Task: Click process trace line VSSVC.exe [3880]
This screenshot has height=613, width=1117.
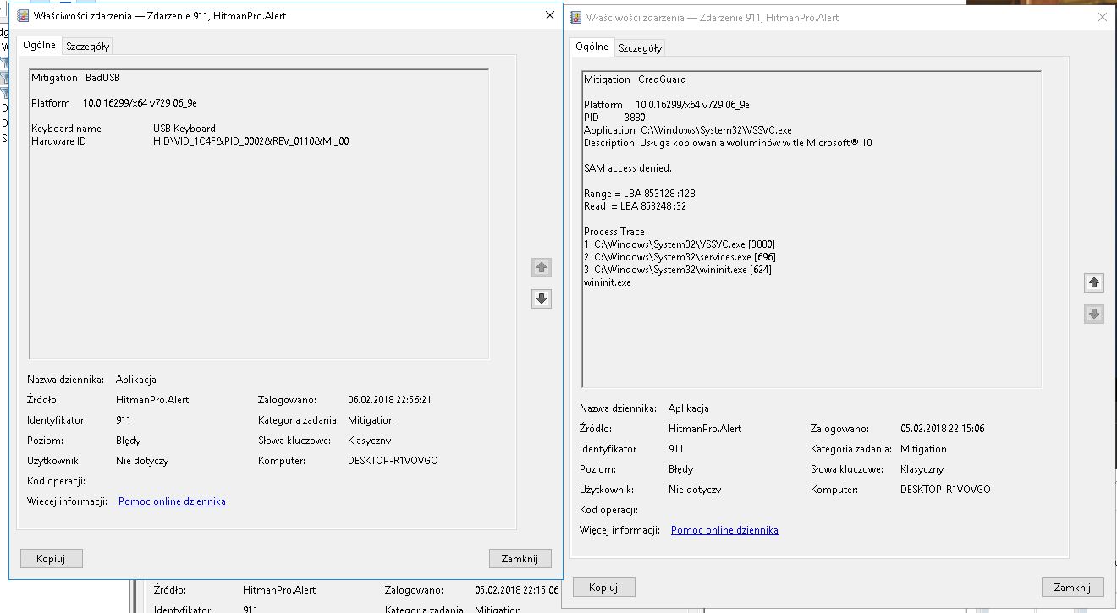Action: pyautogui.click(x=680, y=244)
